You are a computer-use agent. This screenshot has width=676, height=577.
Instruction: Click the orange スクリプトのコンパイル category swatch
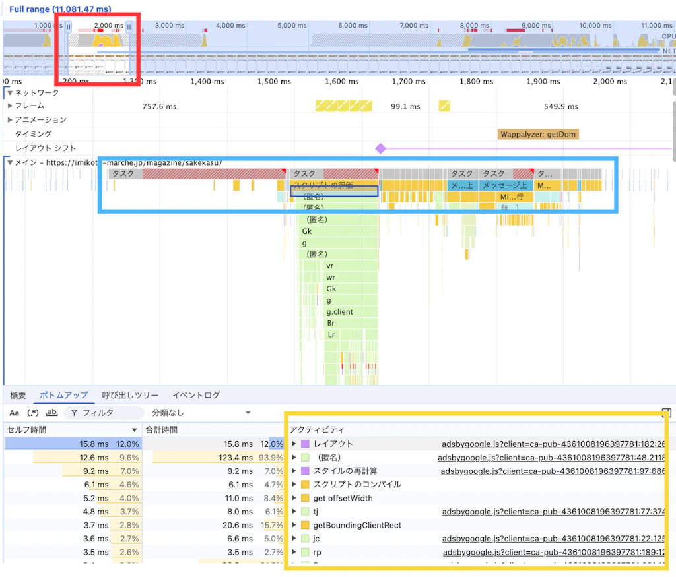point(305,485)
